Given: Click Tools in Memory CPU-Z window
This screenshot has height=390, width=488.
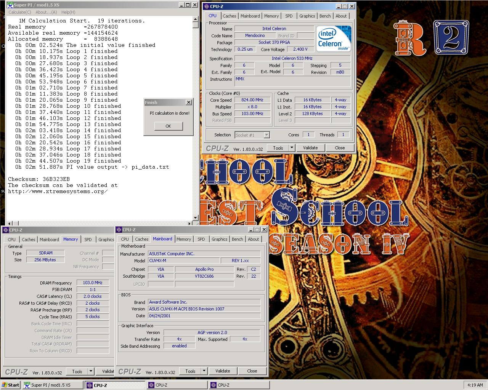Looking at the screenshot, I should pos(77,371).
